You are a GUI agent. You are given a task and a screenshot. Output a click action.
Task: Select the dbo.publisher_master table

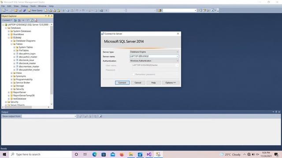coord(30,70)
